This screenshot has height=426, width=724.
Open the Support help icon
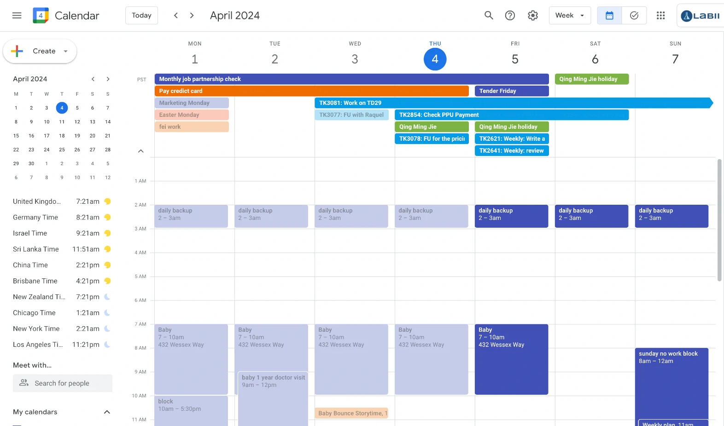point(510,16)
